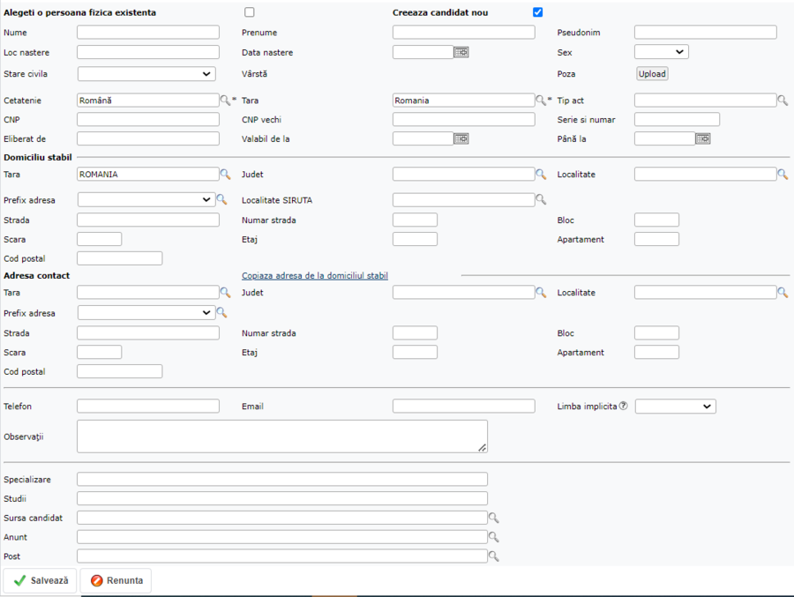Open calendar picker for Până la date

pyautogui.click(x=703, y=138)
